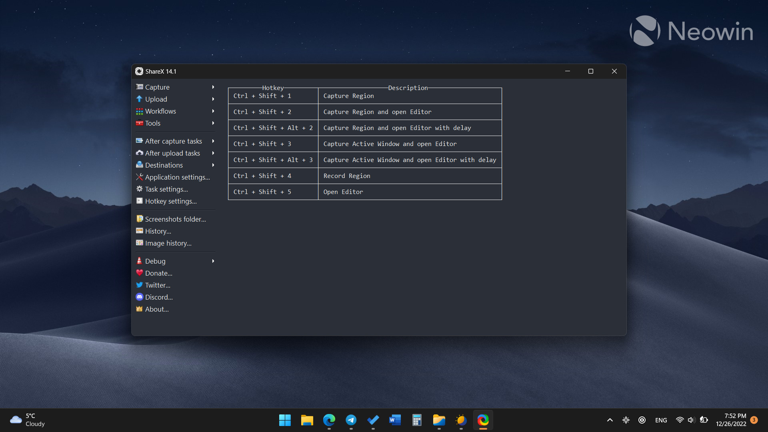Click the About crown icon

139,309
